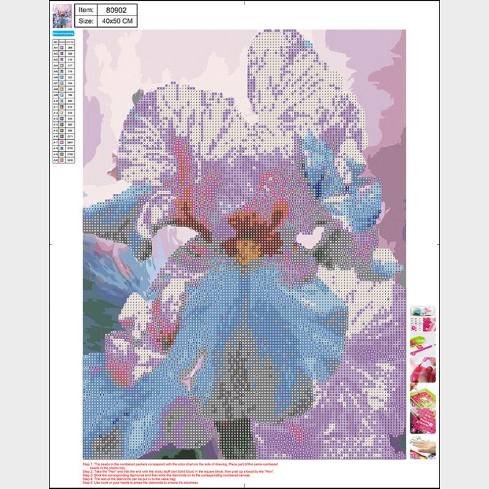
Task: Click the A14 dark green symbol icon
Action: pos(62,125)
